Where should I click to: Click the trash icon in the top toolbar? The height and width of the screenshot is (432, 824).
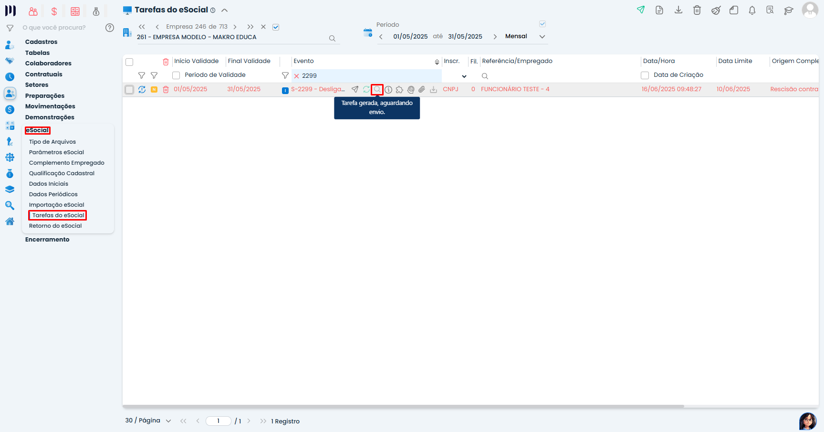pyautogui.click(x=697, y=10)
